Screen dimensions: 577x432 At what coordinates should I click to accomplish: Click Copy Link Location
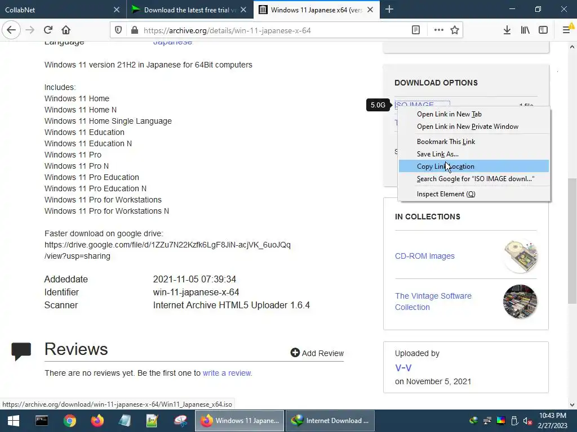[x=474, y=166]
